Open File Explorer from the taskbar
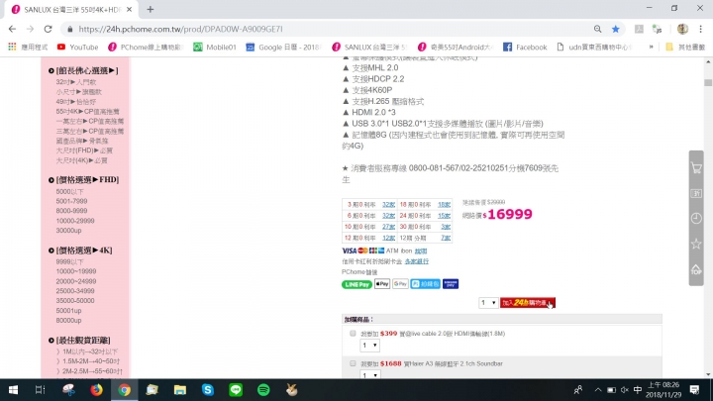 180,390
